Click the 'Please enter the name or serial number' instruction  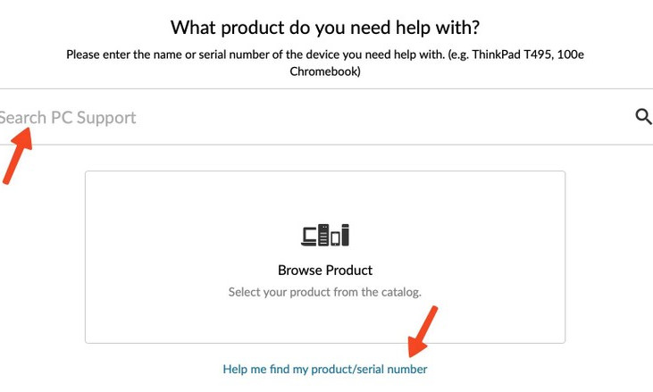pyautogui.click(x=255, y=54)
